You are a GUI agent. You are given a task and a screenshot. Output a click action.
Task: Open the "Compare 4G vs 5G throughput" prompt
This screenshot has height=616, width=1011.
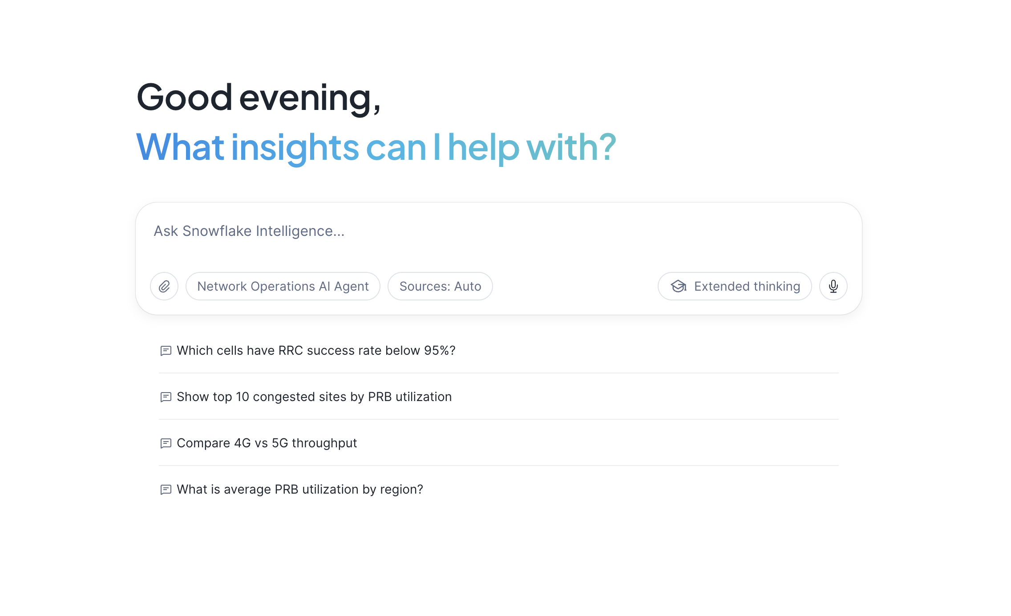(x=267, y=443)
